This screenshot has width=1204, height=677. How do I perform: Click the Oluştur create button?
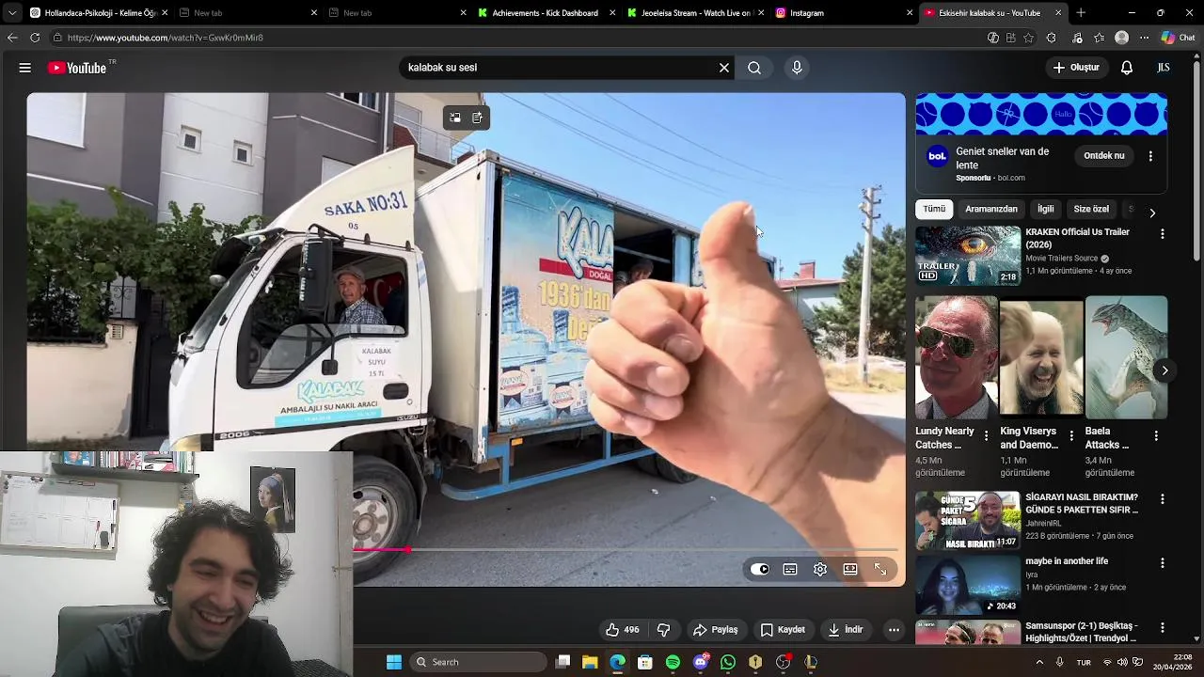point(1076,68)
